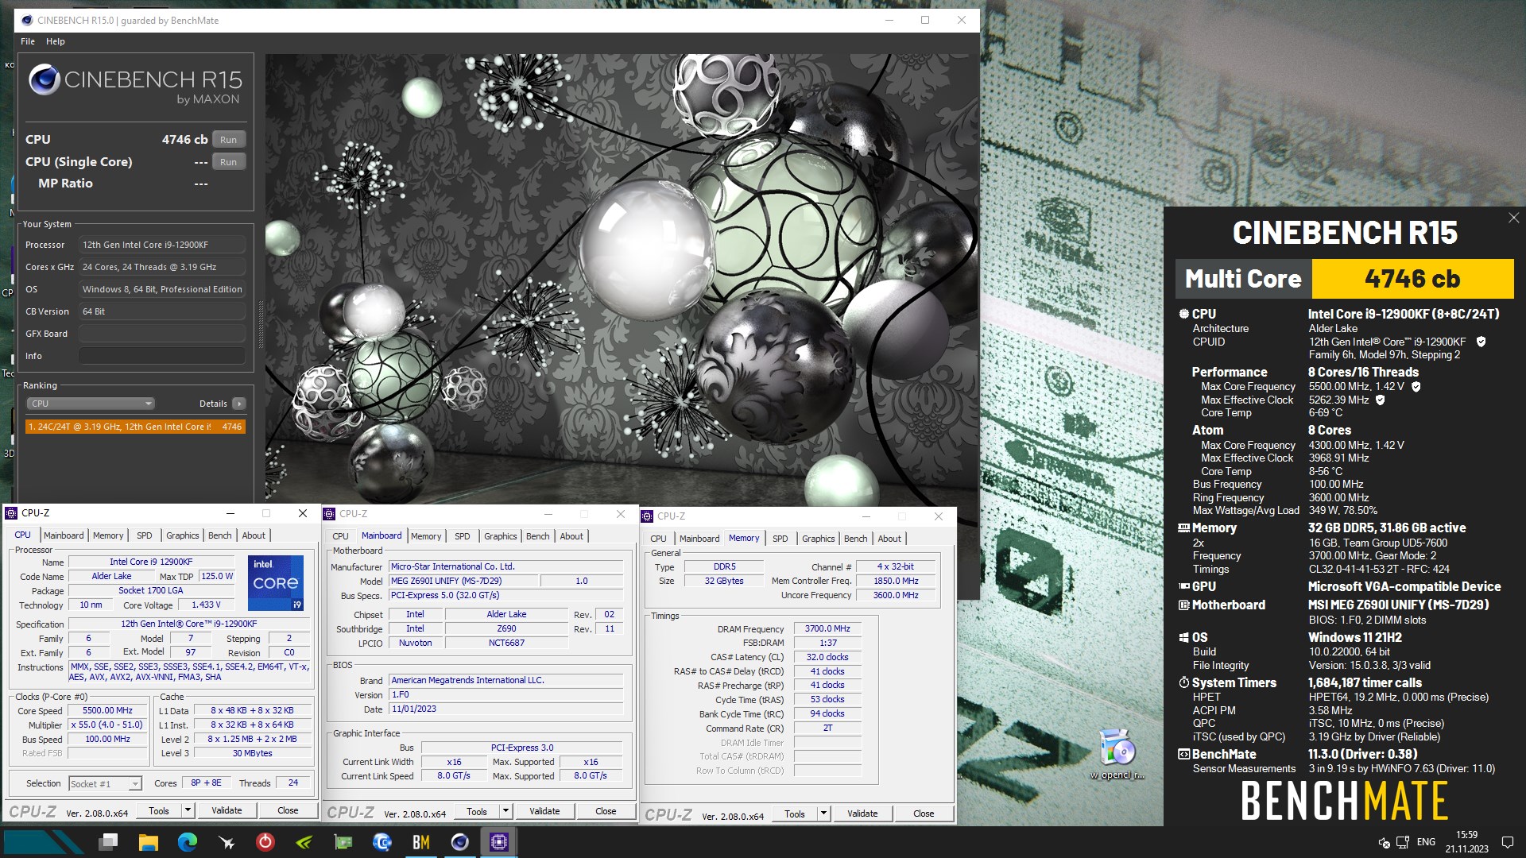Open the File menu in Cinebench
The width and height of the screenshot is (1526, 858).
coord(28,41)
